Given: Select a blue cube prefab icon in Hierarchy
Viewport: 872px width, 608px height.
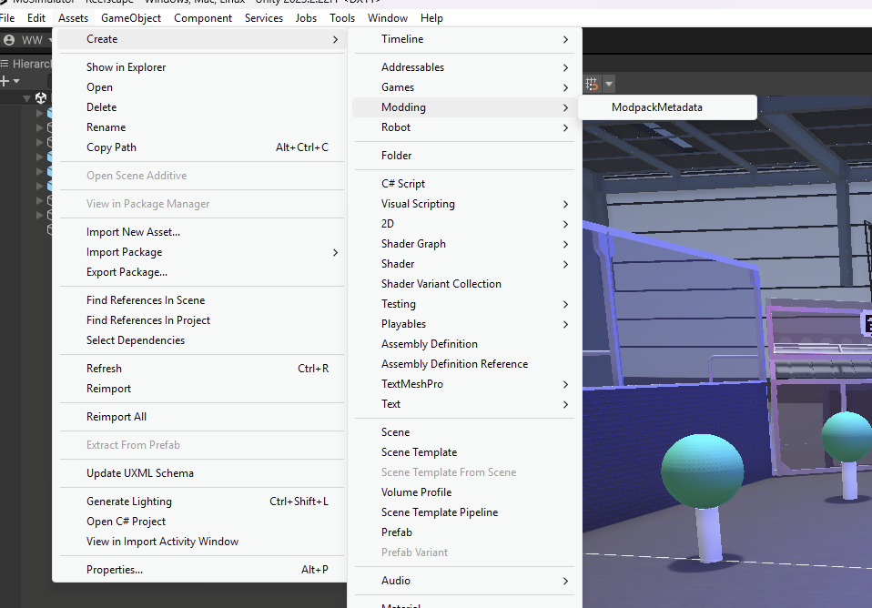Looking at the screenshot, I should pos(50,114).
